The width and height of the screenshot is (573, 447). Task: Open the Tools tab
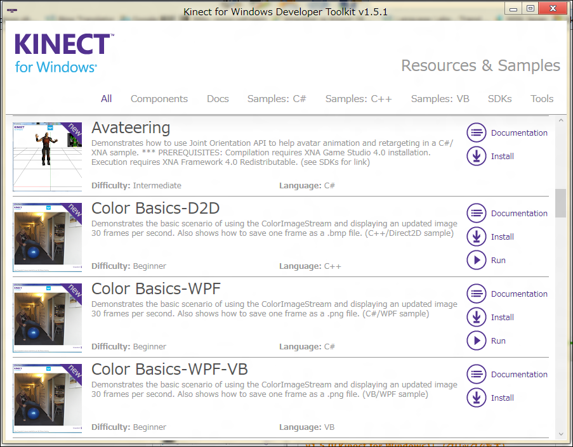pyautogui.click(x=542, y=99)
